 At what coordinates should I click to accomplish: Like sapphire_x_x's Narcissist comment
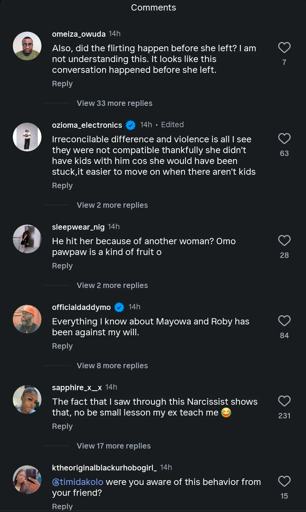point(284,401)
